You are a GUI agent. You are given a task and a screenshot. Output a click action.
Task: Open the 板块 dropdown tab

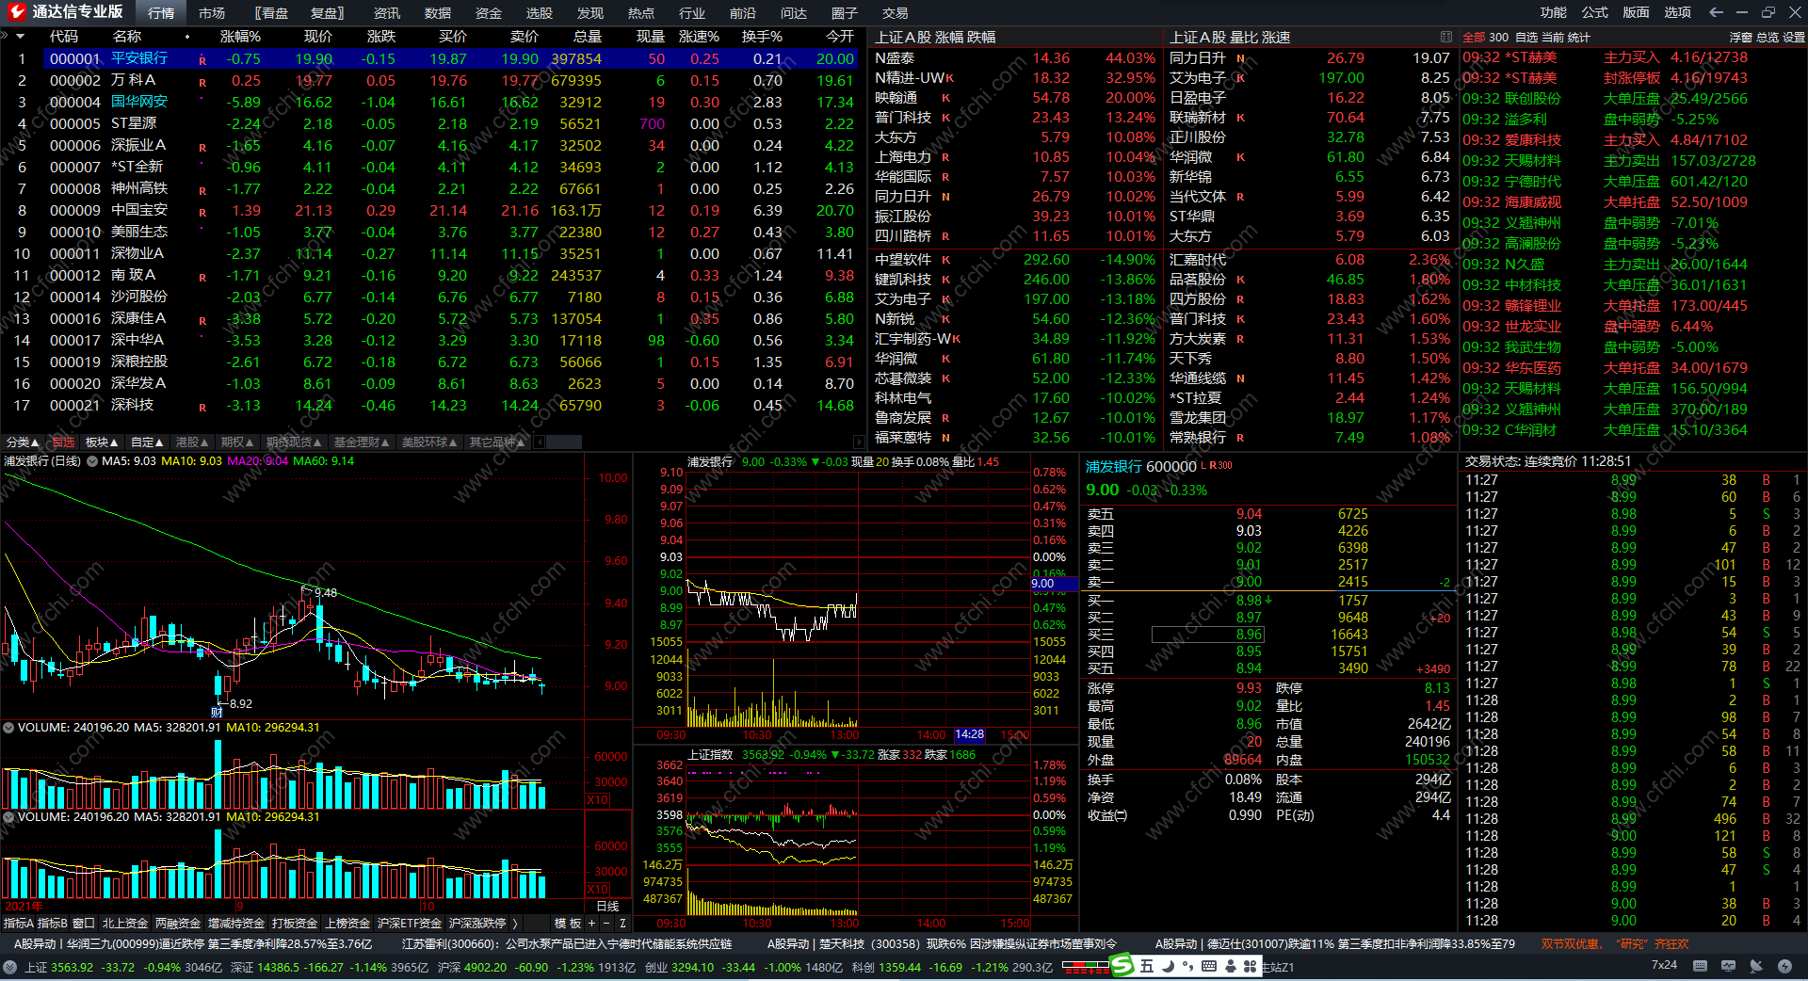coord(102,442)
